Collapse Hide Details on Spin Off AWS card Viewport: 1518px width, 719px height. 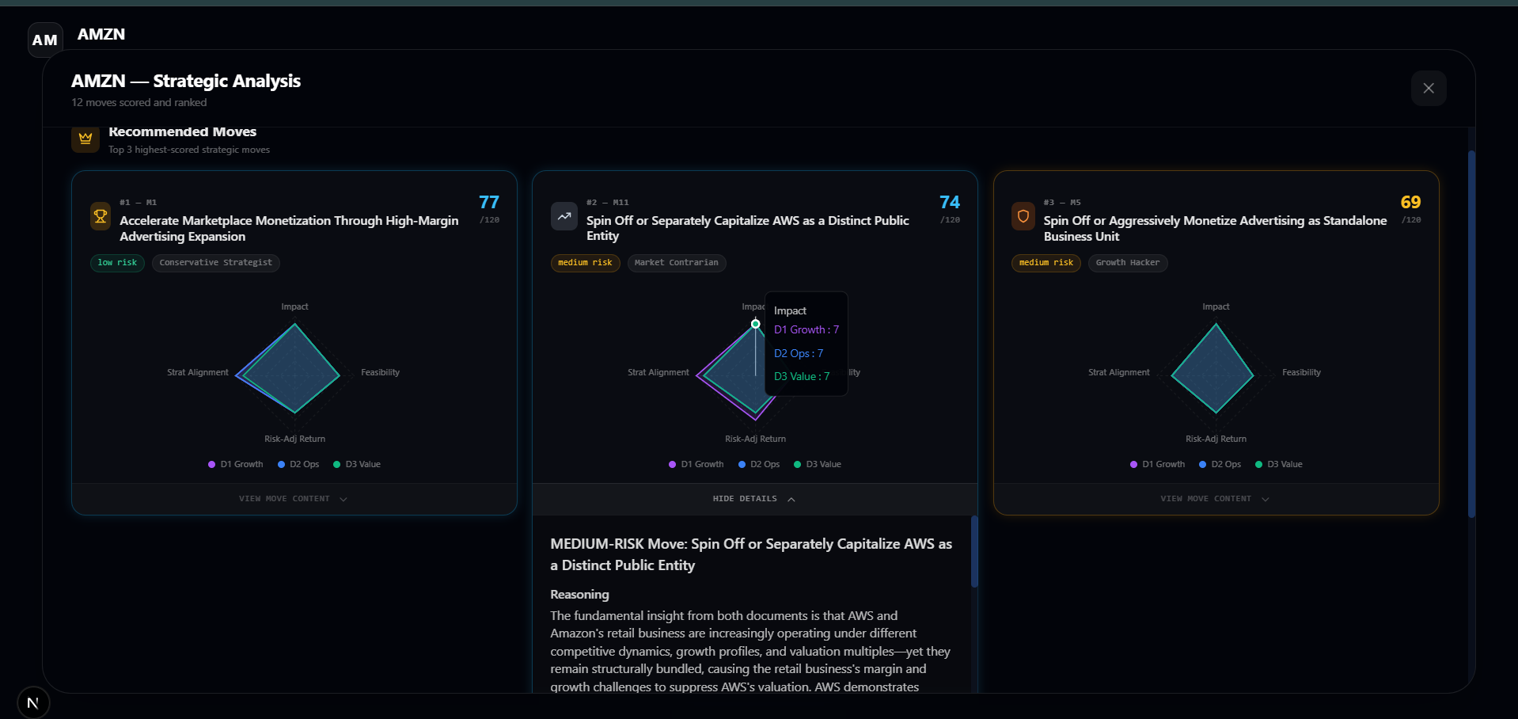tap(754, 499)
